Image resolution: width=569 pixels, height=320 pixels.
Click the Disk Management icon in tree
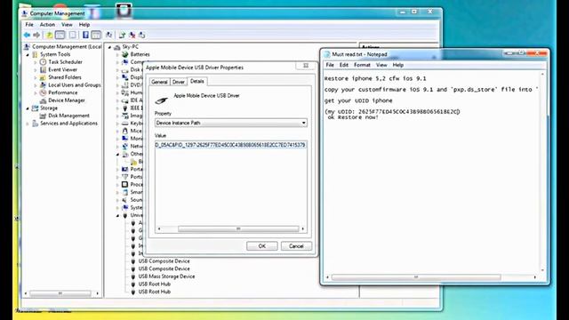[x=43, y=116]
